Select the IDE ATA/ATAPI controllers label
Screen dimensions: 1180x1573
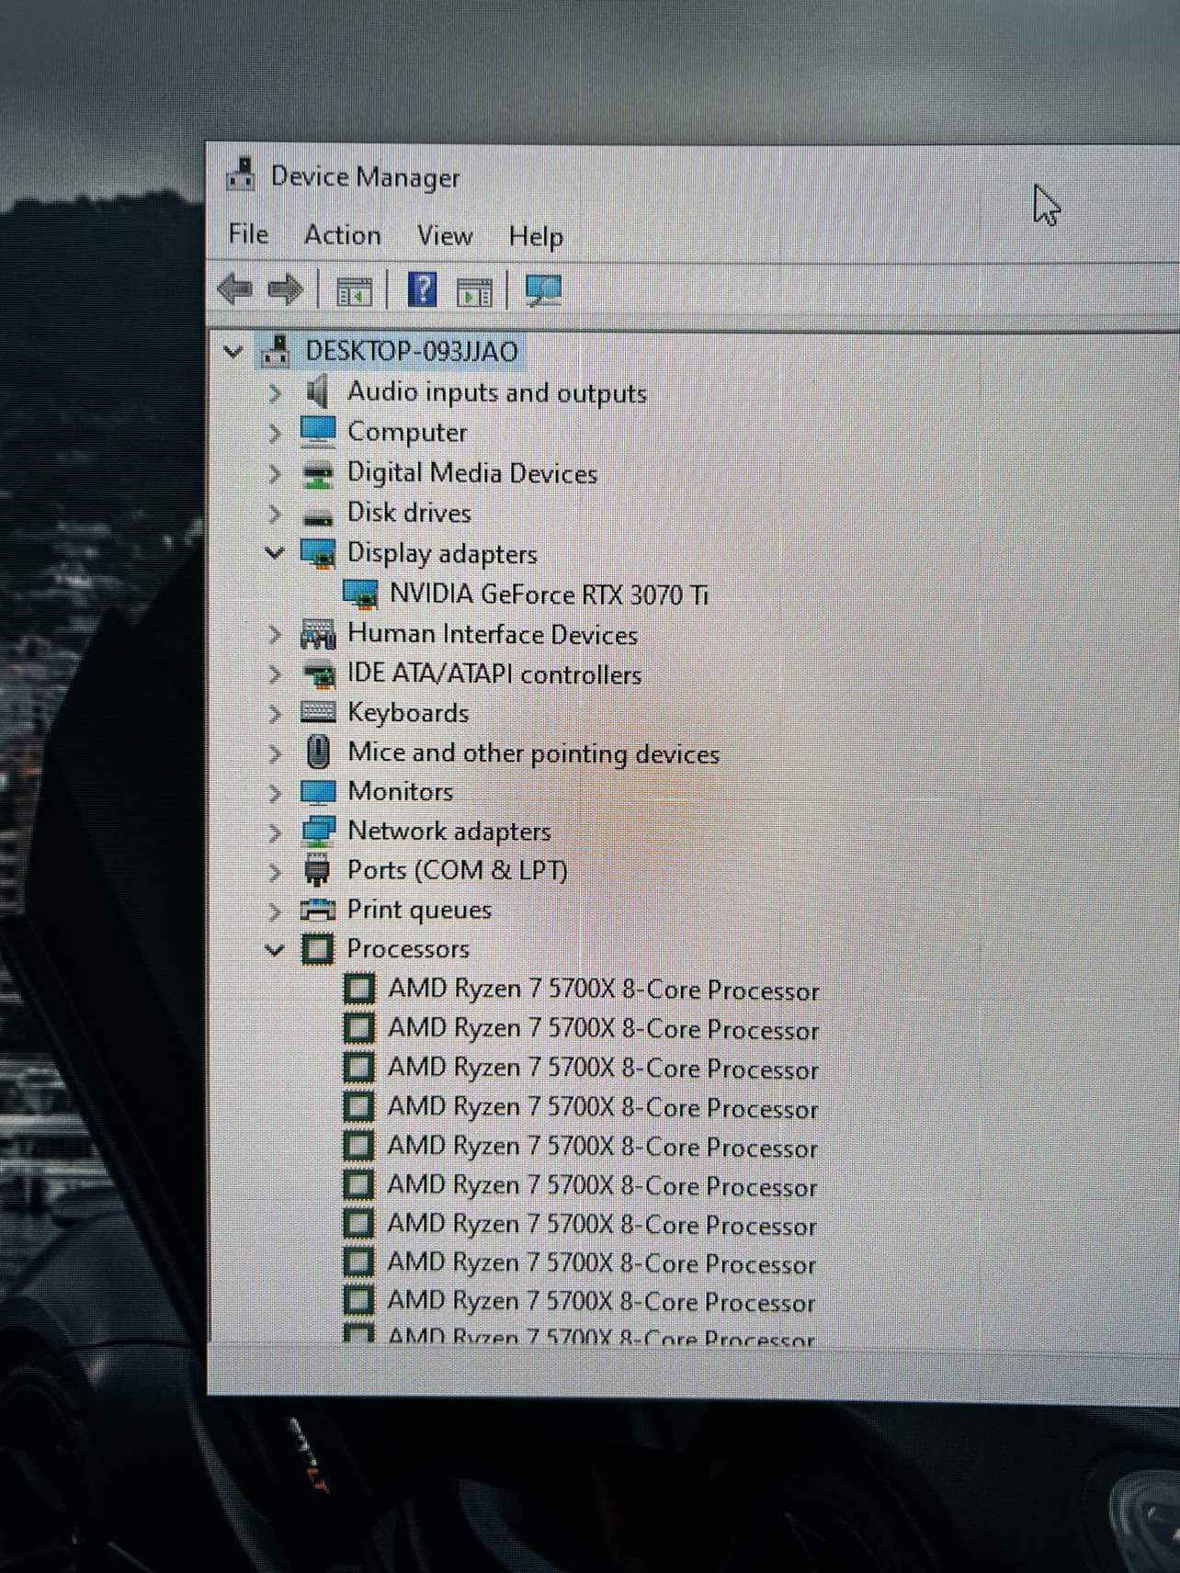pos(494,674)
